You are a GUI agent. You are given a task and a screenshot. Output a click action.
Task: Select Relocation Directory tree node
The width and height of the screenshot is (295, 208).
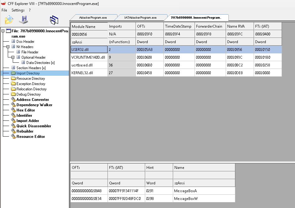[x=31, y=89]
